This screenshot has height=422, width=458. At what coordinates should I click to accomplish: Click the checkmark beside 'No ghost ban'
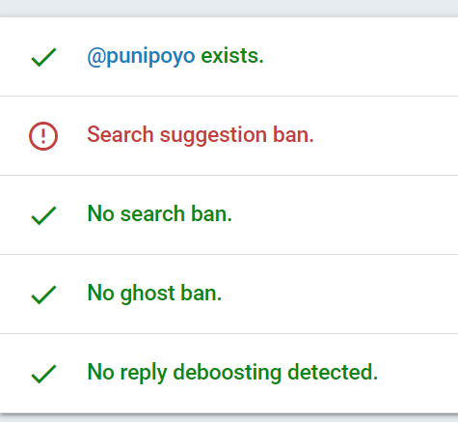click(43, 295)
